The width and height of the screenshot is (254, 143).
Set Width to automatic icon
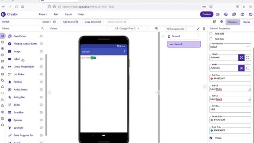(x=241, y=68)
